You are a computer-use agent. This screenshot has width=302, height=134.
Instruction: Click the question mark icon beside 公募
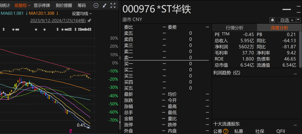[226, 131]
